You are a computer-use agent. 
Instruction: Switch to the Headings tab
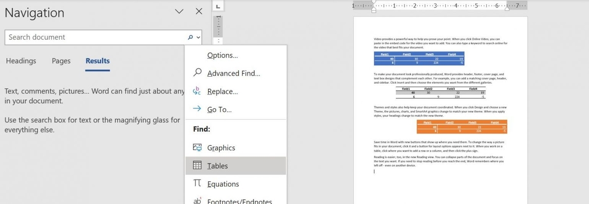tap(21, 61)
